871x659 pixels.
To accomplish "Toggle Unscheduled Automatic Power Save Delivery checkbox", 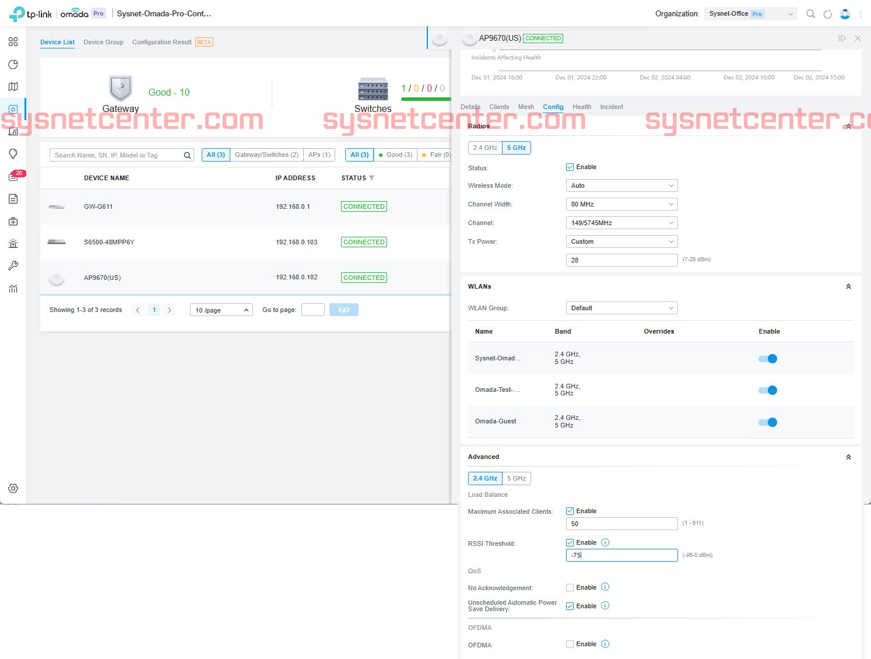I will (x=570, y=606).
